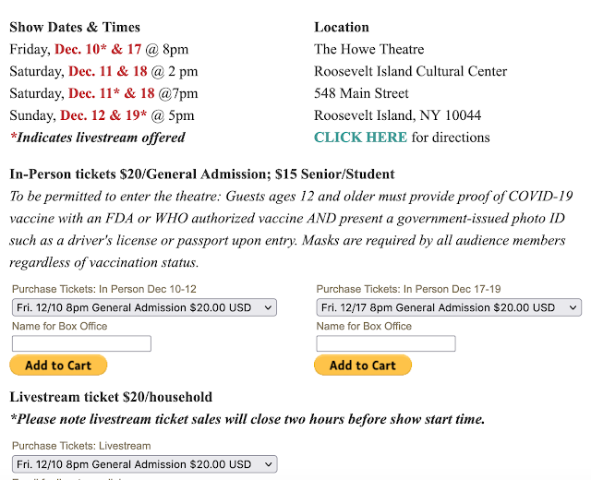Image resolution: width=591 pixels, height=480 pixels.
Task: Click the 548 Main Street address line
Action: 361,93
